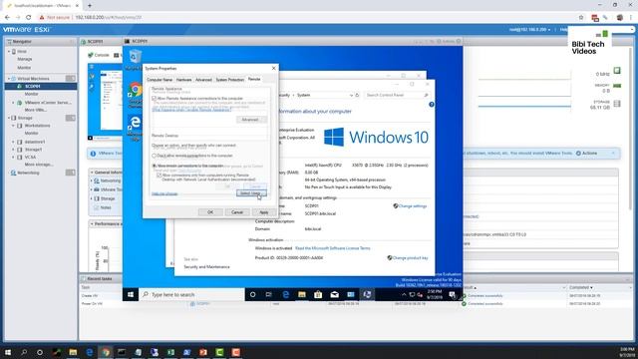Screen dimensions: 638x359
Task: Click the VM Type here to search box
Action: click(191, 295)
